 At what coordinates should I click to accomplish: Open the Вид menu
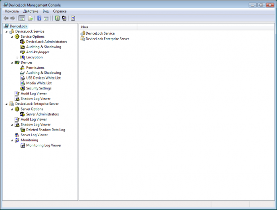click(x=45, y=11)
